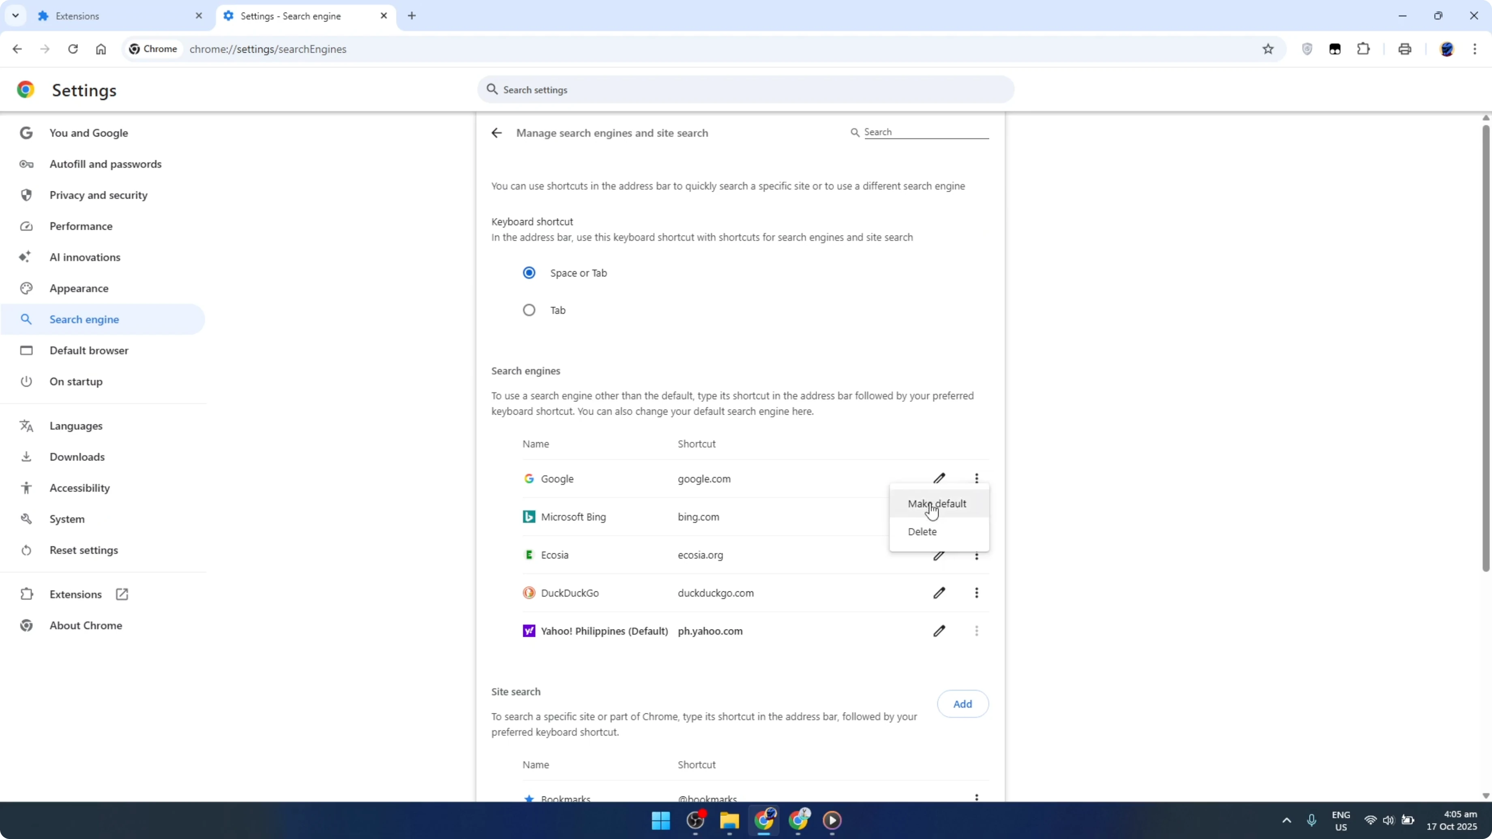
Task: Open Chrome's three-dot menu
Action: 1475,49
